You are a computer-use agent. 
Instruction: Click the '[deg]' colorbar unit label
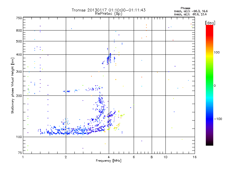coord(210,23)
